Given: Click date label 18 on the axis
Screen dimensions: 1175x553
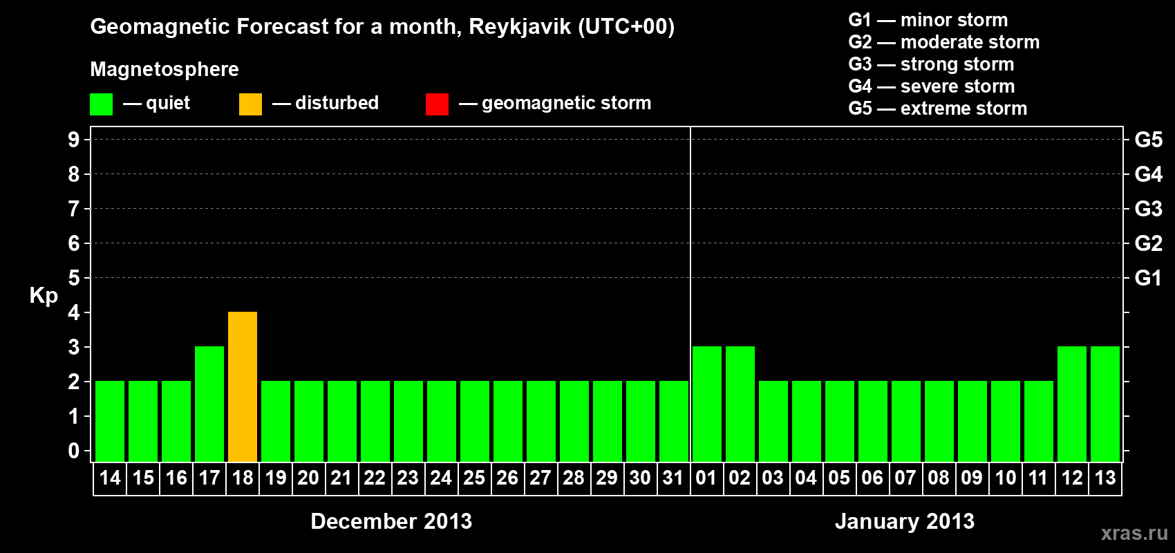Looking at the screenshot, I should coord(243,478).
